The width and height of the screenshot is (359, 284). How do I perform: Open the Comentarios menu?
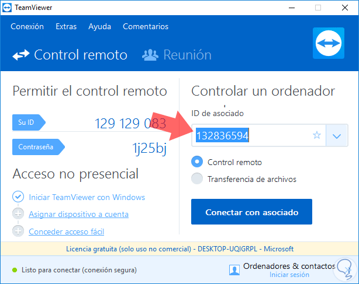tap(146, 26)
